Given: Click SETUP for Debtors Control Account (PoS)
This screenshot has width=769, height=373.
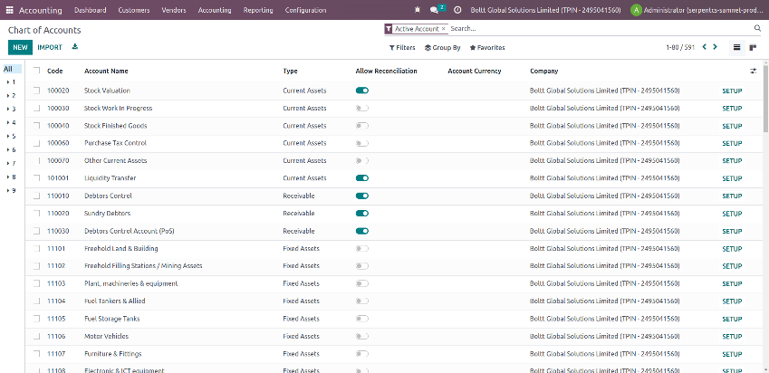Looking at the screenshot, I should tap(732, 231).
